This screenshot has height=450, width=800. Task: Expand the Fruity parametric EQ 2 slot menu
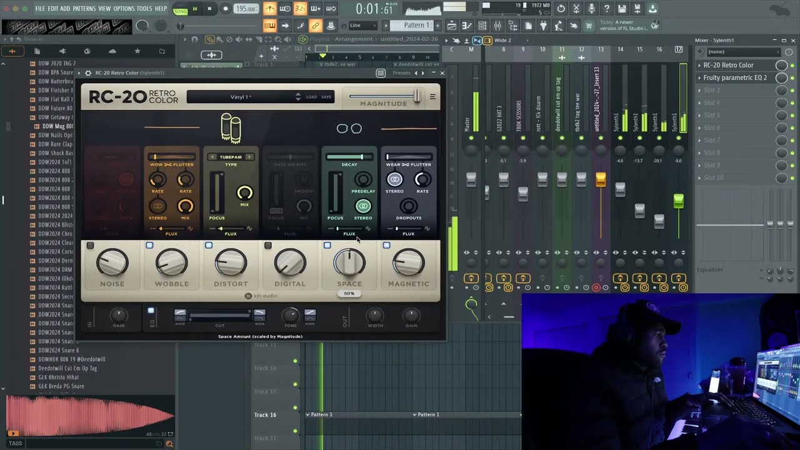click(x=699, y=77)
